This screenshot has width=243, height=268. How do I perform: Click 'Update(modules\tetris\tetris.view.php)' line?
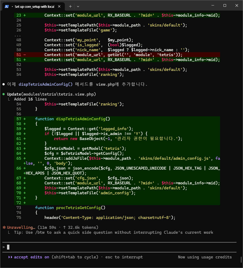click(51, 94)
